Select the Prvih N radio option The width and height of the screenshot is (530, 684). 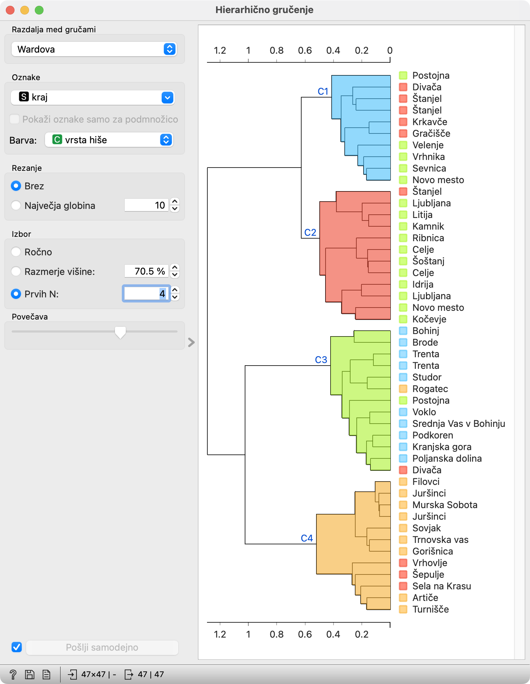(x=16, y=294)
